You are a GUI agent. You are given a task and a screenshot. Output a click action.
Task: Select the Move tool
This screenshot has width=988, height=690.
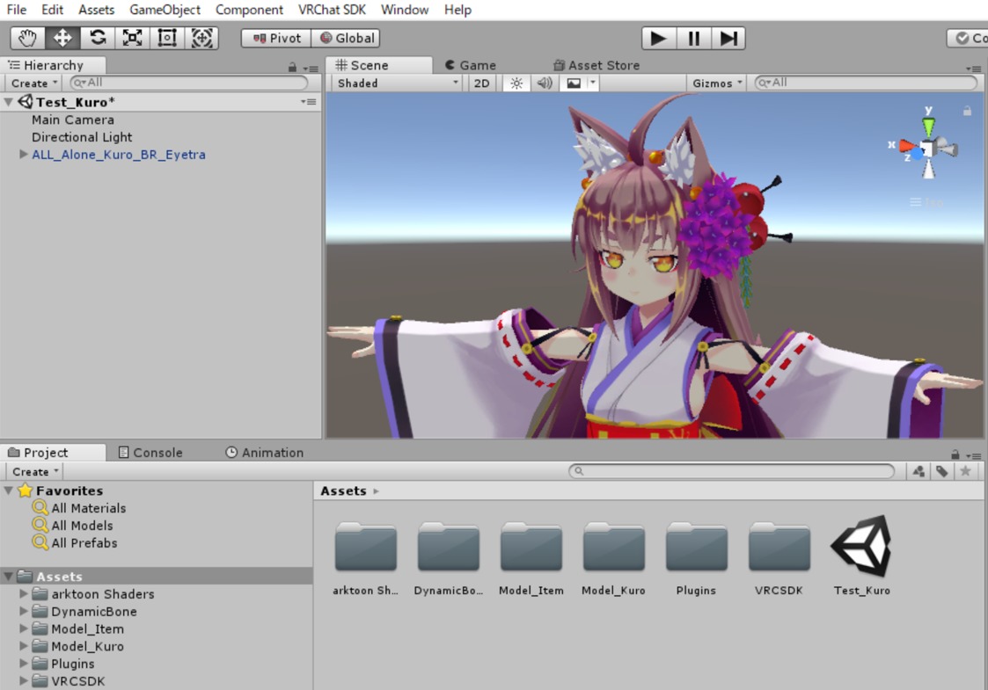coord(62,38)
